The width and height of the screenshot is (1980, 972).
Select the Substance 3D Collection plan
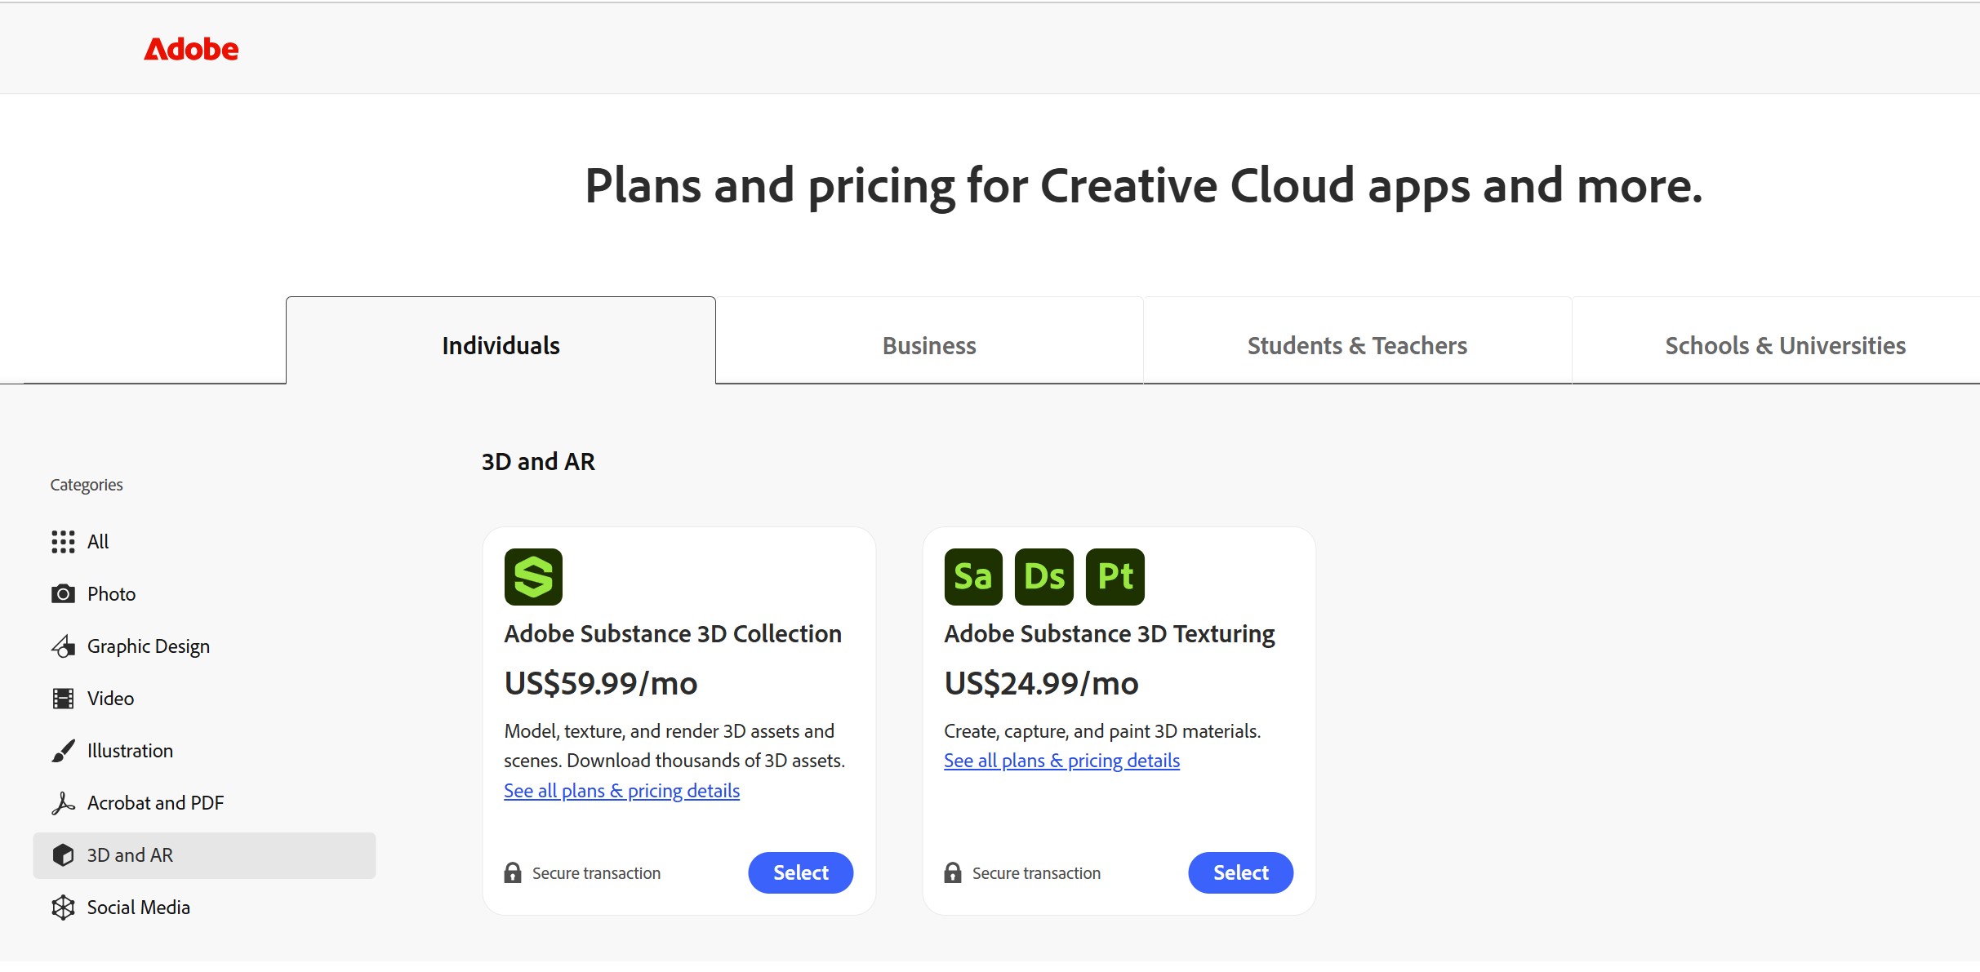click(800, 873)
